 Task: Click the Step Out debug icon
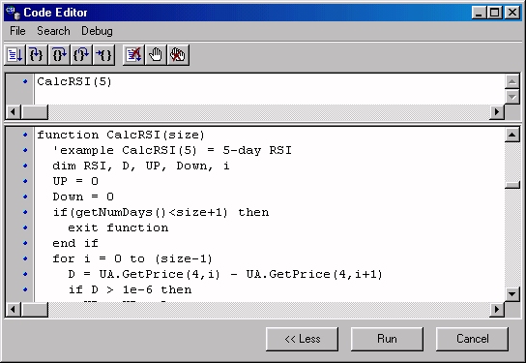tap(81, 55)
